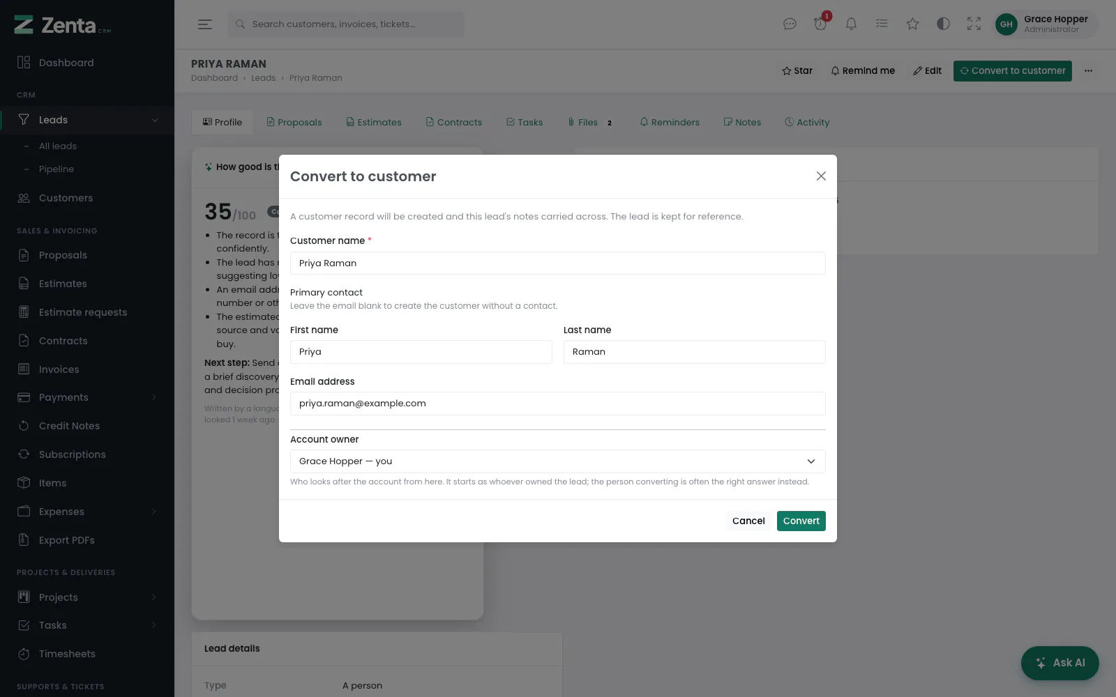The image size is (1116, 697).
Task: Switch to the Files tab
Action: 590,122
